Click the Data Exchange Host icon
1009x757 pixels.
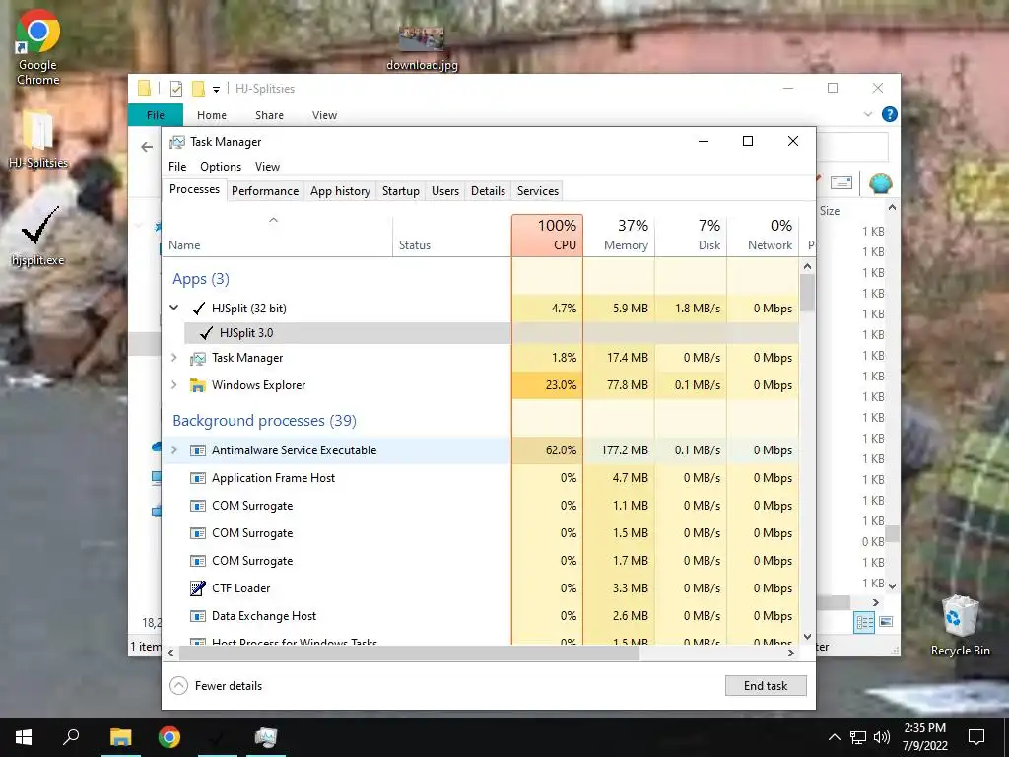[x=197, y=616]
